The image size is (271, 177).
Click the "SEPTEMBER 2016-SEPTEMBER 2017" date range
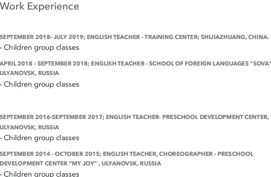pyautogui.click(x=51, y=117)
